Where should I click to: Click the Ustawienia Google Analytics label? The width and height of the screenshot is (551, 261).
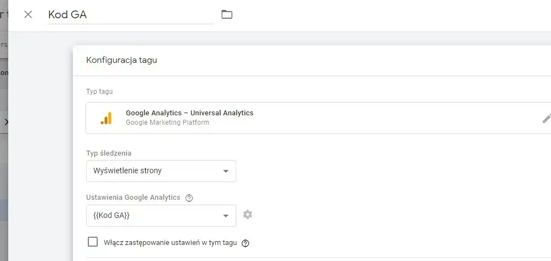[133, 198]
